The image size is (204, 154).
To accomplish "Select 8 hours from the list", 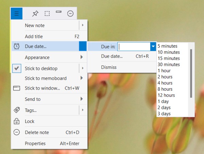I will 172,89.
